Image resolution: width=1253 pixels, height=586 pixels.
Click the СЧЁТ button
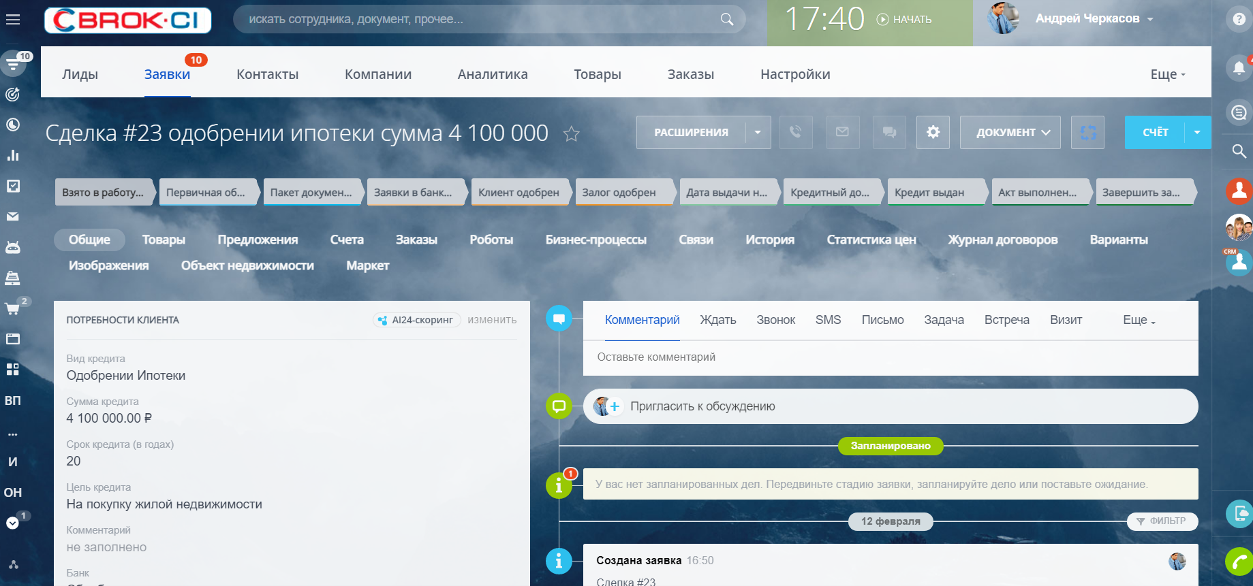1156,132
